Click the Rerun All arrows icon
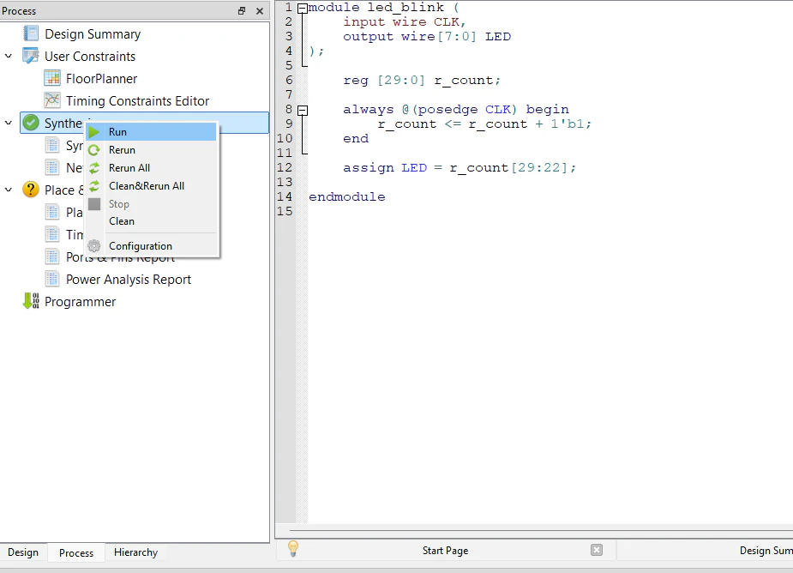 94,168
